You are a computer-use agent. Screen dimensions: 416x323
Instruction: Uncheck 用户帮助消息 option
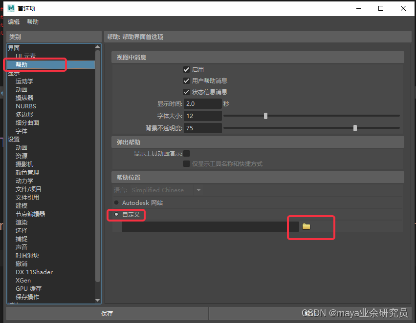[x=187, y=81]
